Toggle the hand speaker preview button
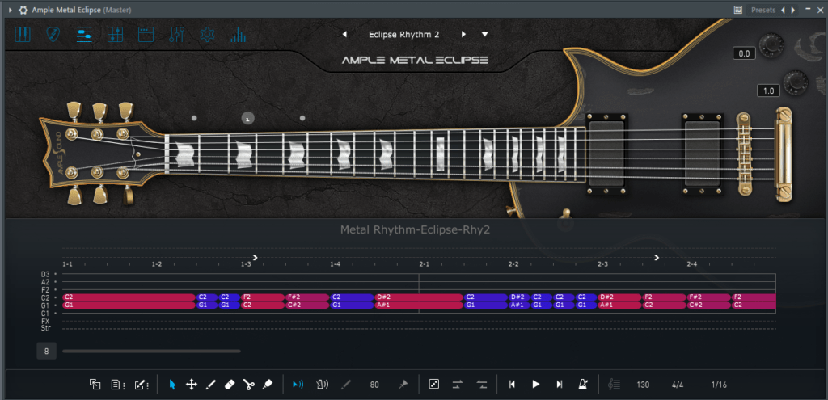 point(322,385)
